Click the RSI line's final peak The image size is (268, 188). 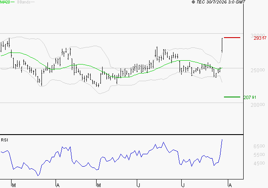tap(222, 140)
